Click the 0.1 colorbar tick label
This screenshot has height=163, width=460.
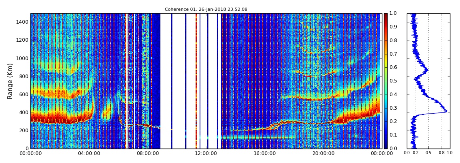click(x=392, y=135)
